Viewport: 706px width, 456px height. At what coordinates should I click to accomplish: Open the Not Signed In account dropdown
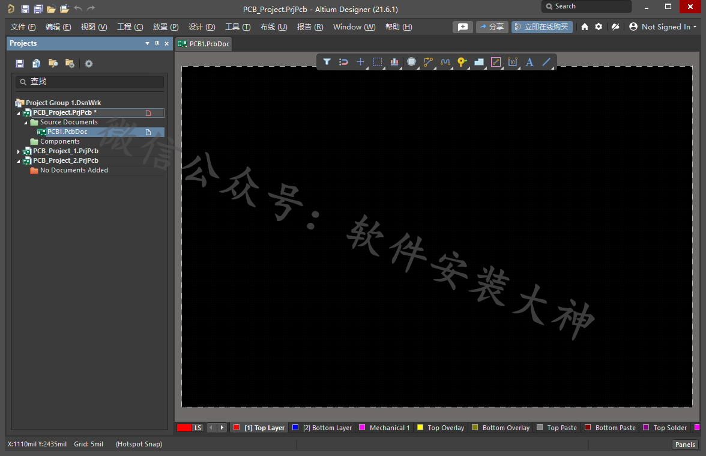(x=663, y=27)
